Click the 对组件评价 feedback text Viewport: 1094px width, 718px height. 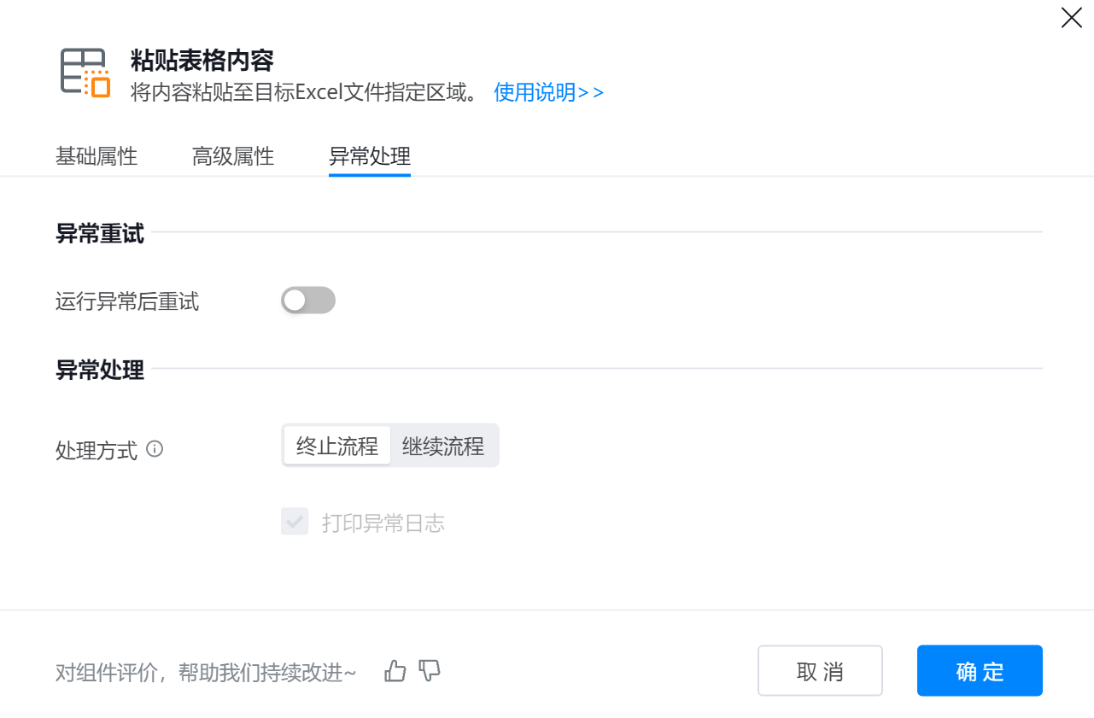tap(205, 673)
